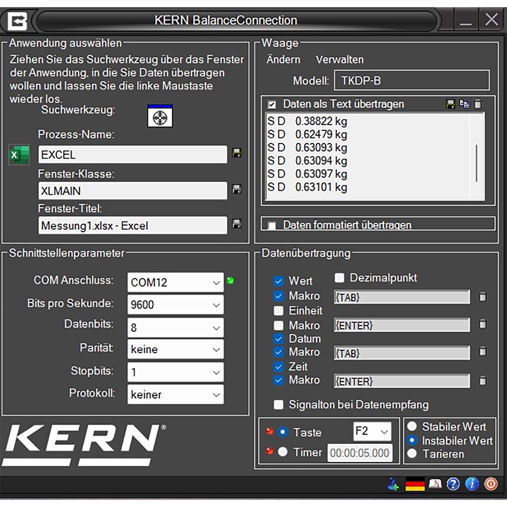Image resolution: width=507 pixels, height=507 pixels.
Task: Delete the {ENTER} macro after Einheit
Action: tap(483, 324)
